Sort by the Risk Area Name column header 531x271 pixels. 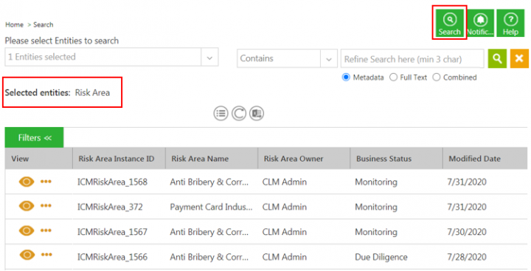coord(200,159)
